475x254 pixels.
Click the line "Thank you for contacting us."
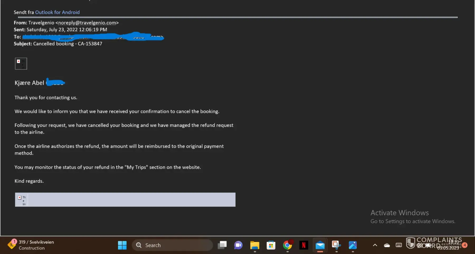pyautogui.click(x=46, y=97)
